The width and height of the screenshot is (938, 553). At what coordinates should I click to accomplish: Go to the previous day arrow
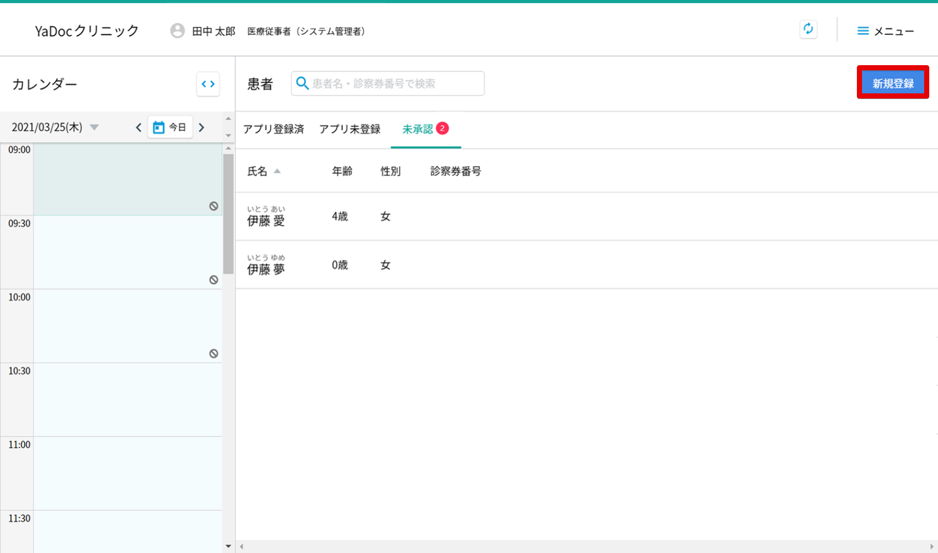coord(138,128)
